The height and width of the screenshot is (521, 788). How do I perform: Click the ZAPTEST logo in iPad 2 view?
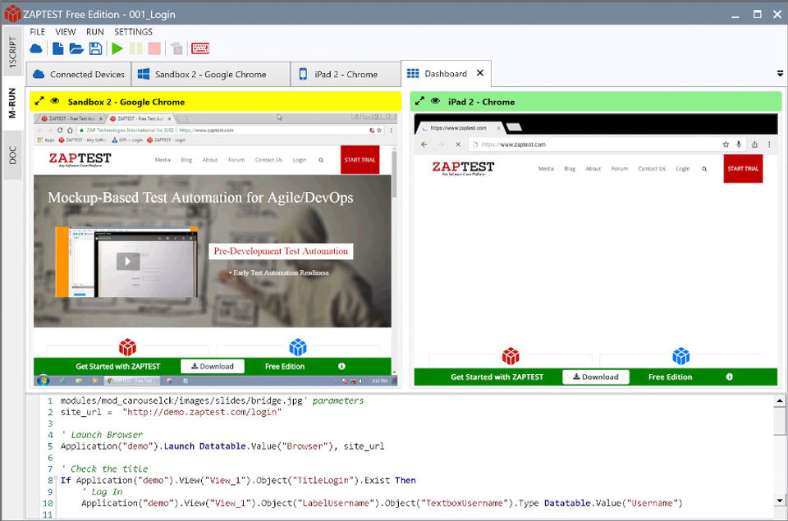pos(463,168)
